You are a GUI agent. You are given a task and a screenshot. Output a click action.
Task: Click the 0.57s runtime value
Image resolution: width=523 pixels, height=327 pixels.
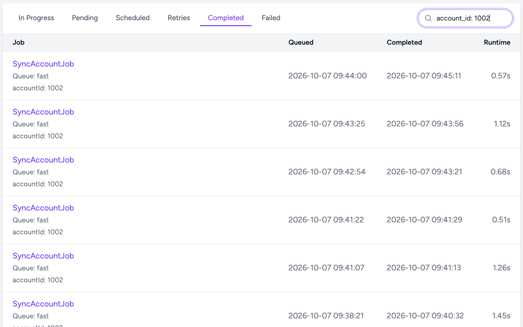coord(500,76)
